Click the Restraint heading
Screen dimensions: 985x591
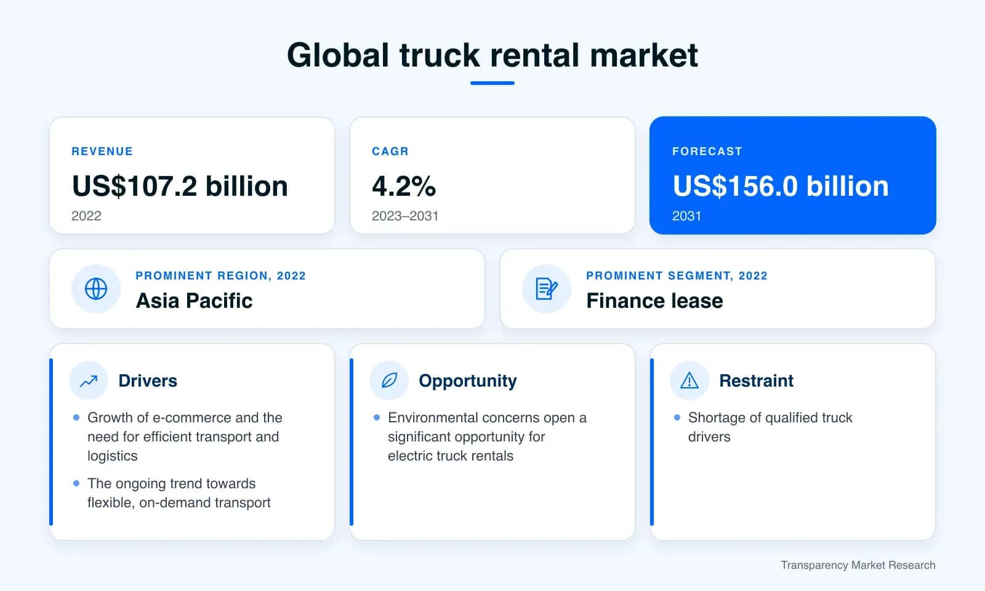click(756, 380)
